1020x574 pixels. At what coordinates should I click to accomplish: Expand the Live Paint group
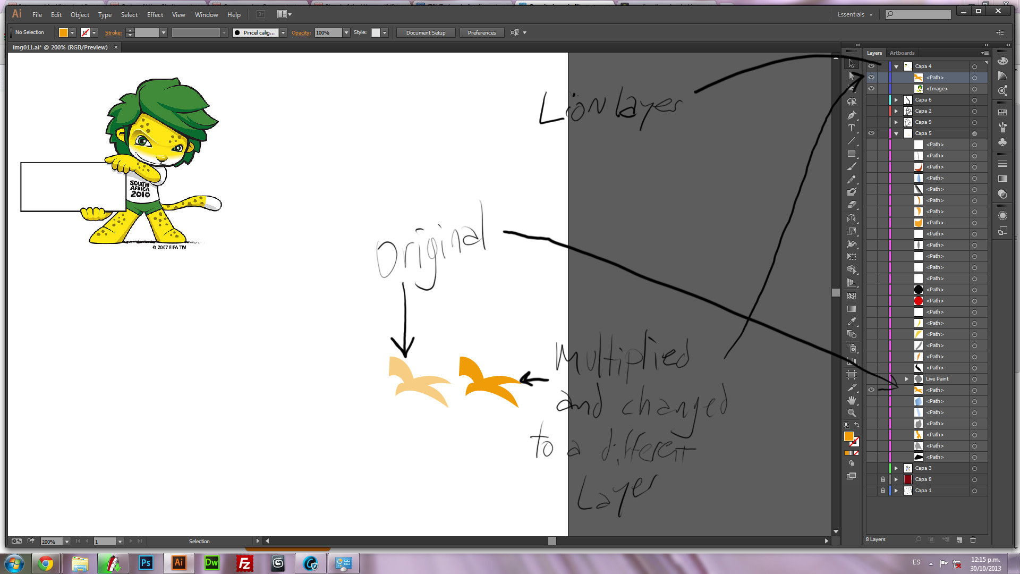pos(907,379)
